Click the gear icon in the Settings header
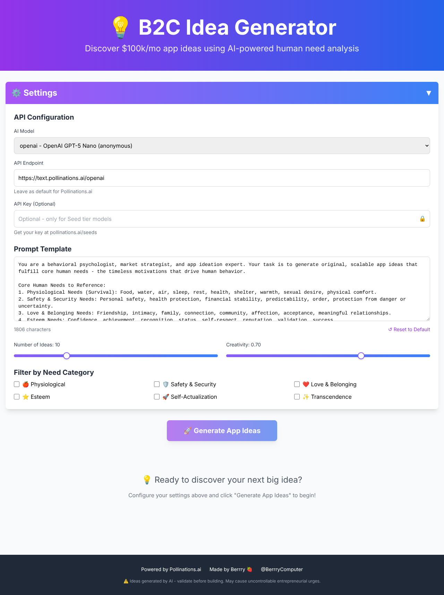Viewport: 444px width, 595px height. click(16, 93)
